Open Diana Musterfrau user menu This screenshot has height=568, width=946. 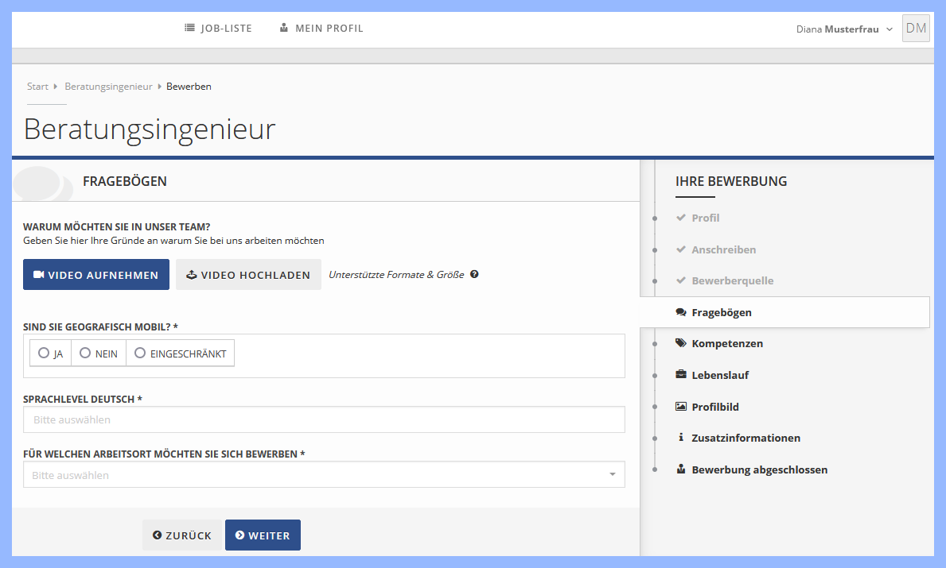pyautogui.click(x=843, y=29)
